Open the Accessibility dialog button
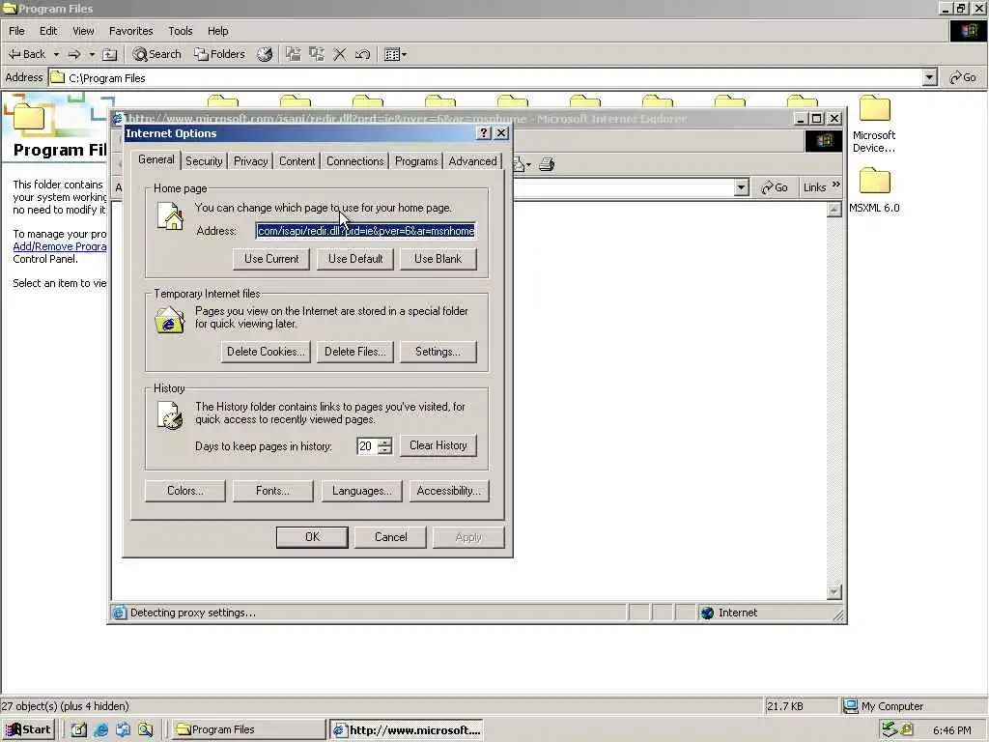 pos(448,491)
